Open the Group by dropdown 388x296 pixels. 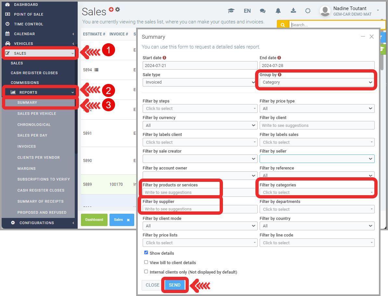pyautogui.click(x=317, y=82)
